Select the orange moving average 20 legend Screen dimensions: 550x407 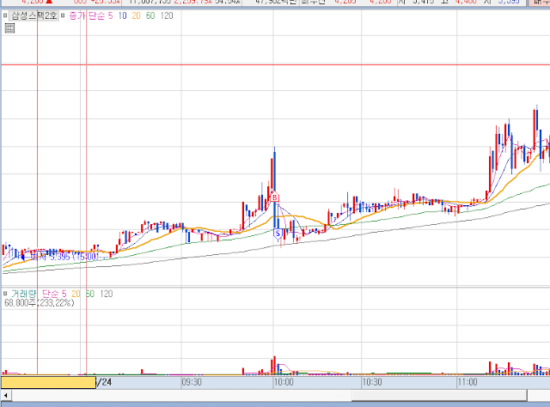coord(136,15)
